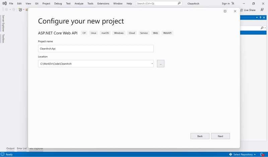Click the WebAPI tag
Image resolution: width=268 pixels, height=157 pixels.
167,33
